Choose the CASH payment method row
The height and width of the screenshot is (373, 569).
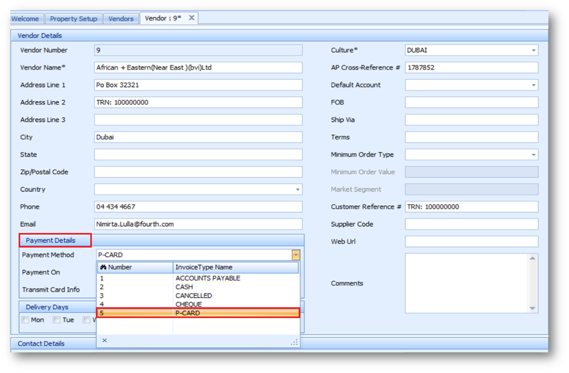[x=184, y=287]
